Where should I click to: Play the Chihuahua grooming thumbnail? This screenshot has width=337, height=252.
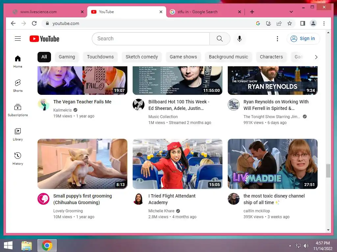(82, 164)
